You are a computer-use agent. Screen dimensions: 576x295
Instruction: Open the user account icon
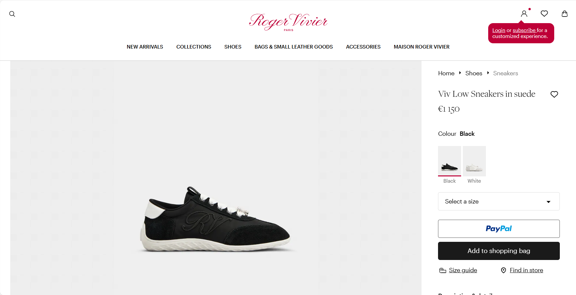[524, 14]
